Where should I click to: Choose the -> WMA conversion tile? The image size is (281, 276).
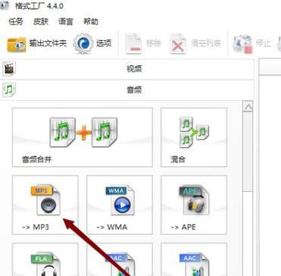[x=120, y=205]
